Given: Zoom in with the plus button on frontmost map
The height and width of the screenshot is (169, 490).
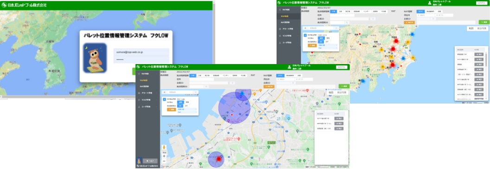Looking at the screenshot, I should (x=164, y=156).
